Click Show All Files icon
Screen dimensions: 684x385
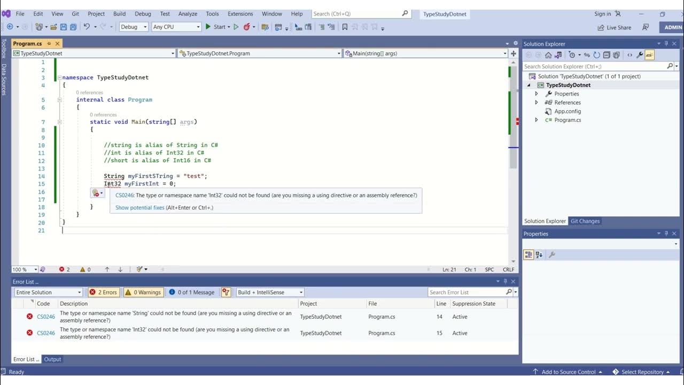click(x=616, y=55)
